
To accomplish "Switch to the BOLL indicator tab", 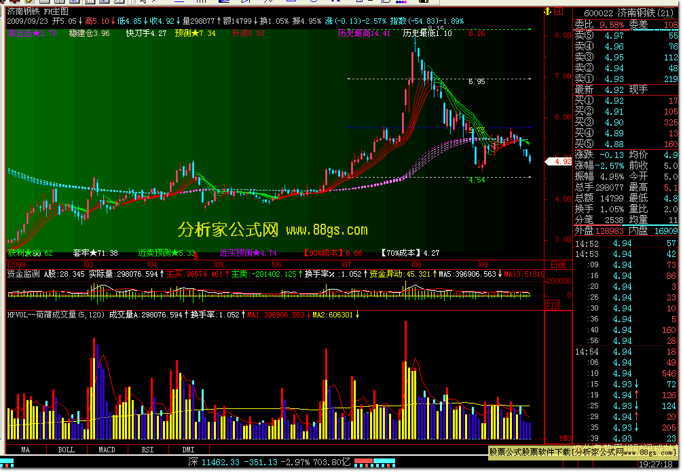I will point(67,450).
